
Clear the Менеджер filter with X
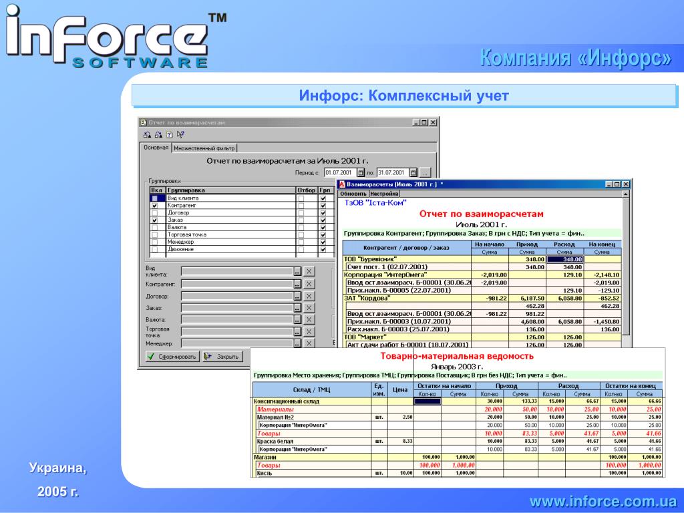click(x=309, y=343)
